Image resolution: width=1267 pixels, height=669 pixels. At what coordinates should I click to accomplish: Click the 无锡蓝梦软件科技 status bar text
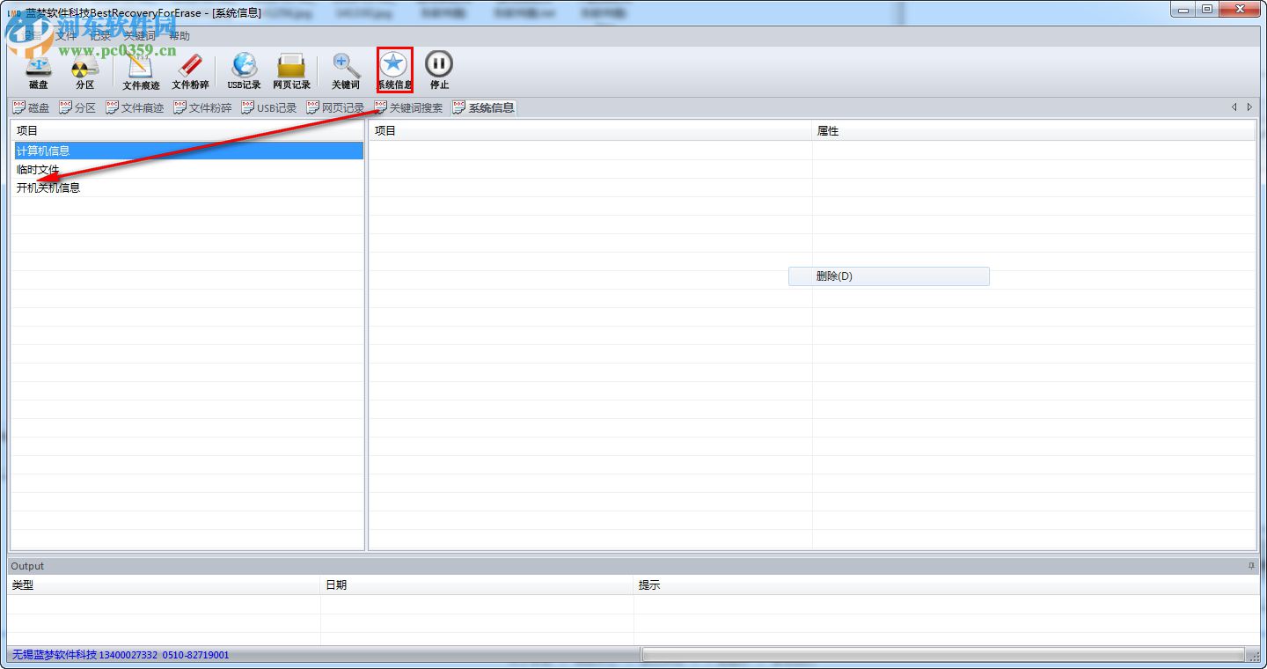point(121,655)
